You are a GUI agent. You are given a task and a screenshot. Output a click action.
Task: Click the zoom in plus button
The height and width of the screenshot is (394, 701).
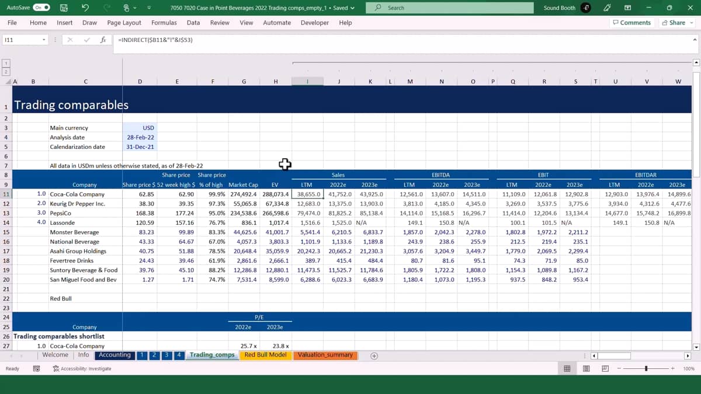pyautogui.click(x=673, y=369)
